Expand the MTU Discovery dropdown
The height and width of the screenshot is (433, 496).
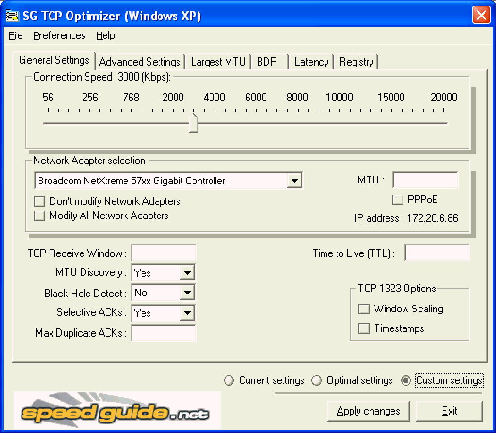click(187, 272)
